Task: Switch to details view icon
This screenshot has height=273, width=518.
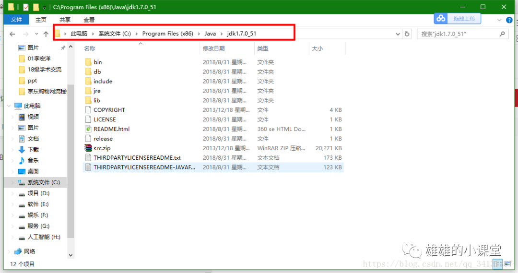Action: (x=498, y=264)
